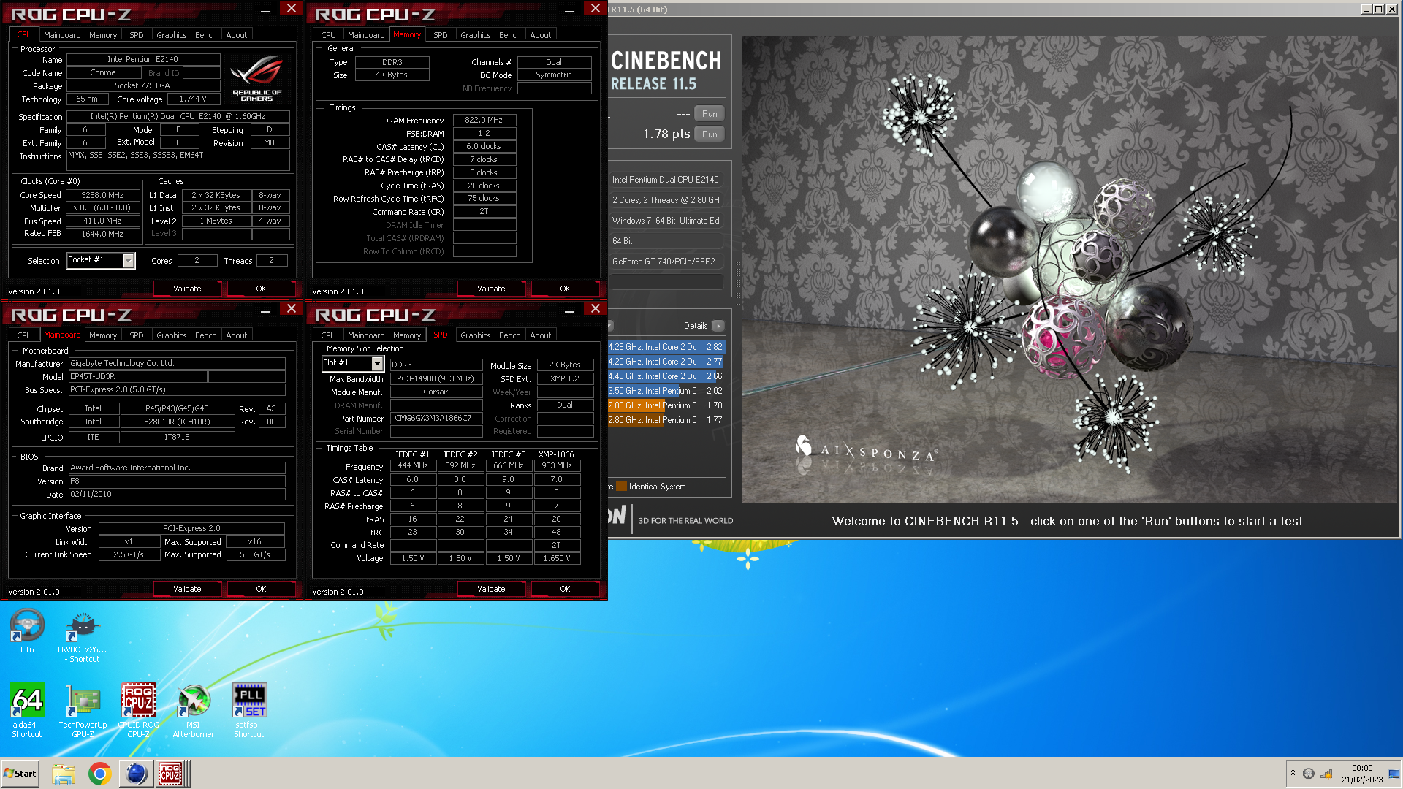Click the Rated FSB 1644.0 MHz value
Screen dimensions: 1403x789
point(102,235)
